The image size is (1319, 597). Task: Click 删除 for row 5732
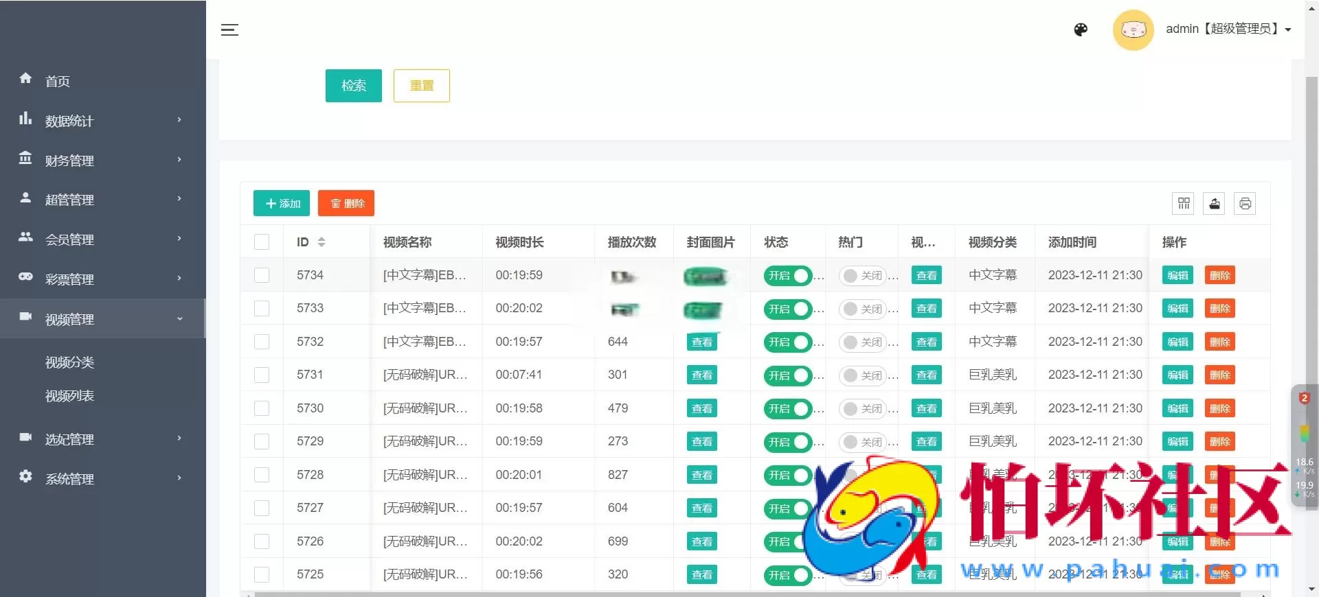coord(1220,342)
